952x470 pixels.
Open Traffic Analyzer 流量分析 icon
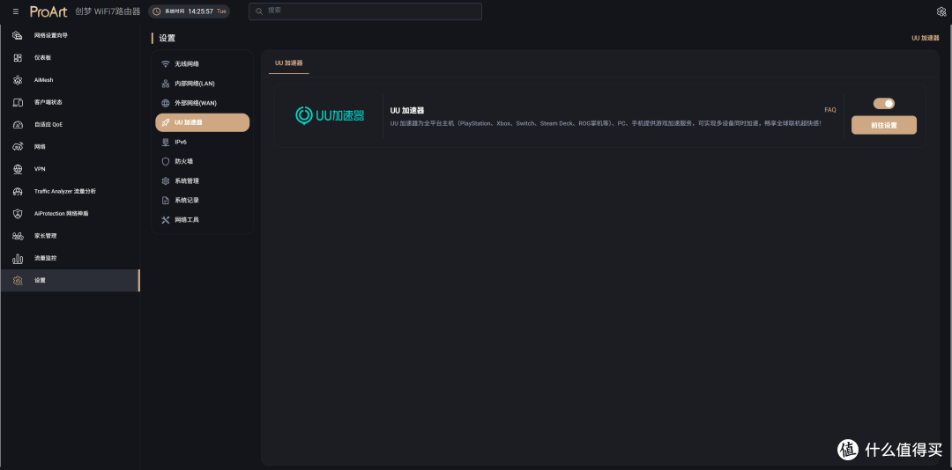tap(18, 191)
